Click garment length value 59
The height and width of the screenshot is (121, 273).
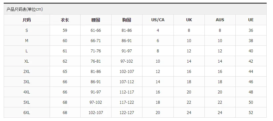(65, 30)
